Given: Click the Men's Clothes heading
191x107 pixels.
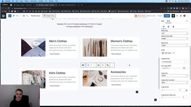Looking at the screenshot, I should [x=58, y=41].
